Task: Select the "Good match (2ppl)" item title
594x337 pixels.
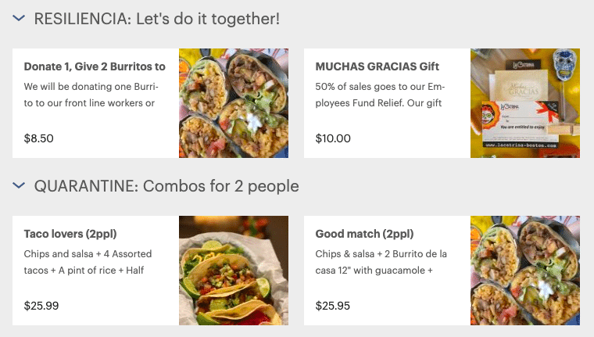Action: [x=365, y=234]
